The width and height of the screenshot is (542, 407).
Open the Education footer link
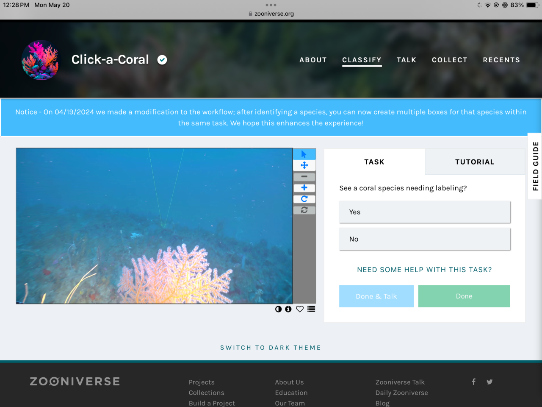[x=291, y=393]
